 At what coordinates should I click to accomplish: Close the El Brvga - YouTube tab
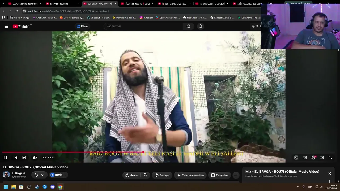78,4
